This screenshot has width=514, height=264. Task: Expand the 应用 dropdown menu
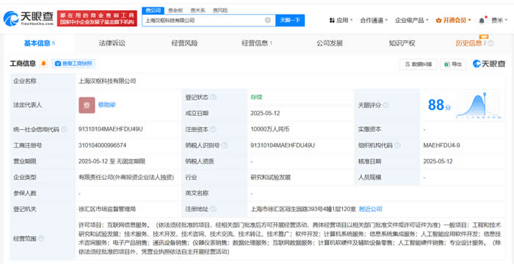click(x=341, y=21)
